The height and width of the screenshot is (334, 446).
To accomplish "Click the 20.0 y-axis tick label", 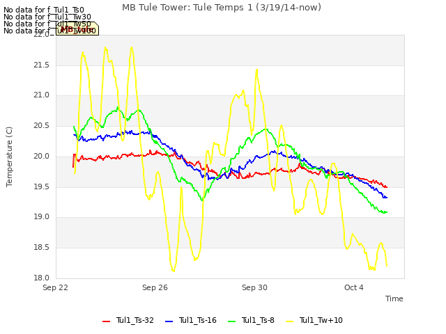I will click(41, 157).
